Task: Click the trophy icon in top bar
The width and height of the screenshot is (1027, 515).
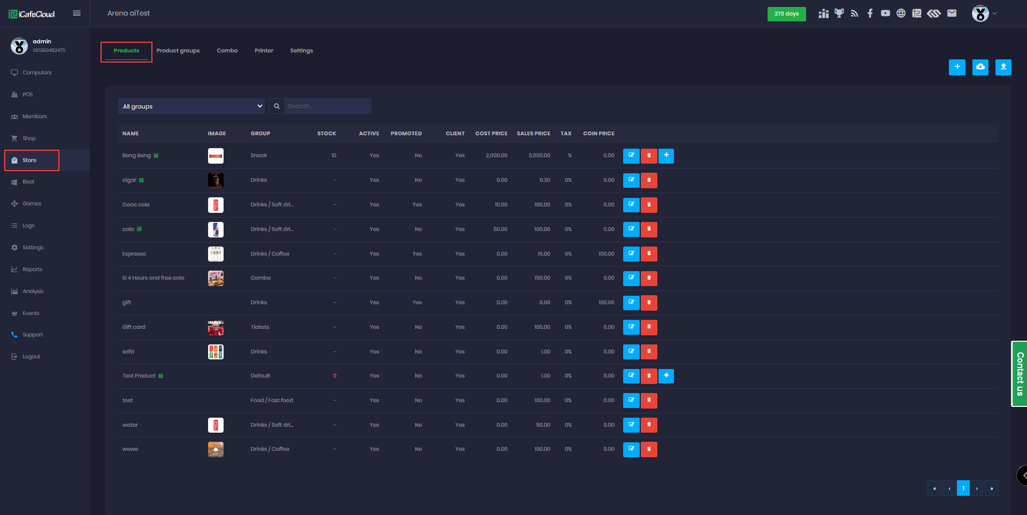Action: pyautogui.click(x=839, y=13)
